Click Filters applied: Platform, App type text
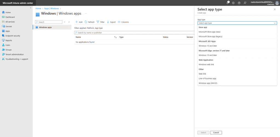Viewport: 280px width, 137px height. click(88, 28)
